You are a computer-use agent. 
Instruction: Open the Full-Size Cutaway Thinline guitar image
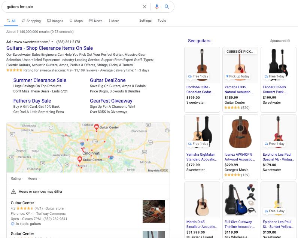[240, 199]
